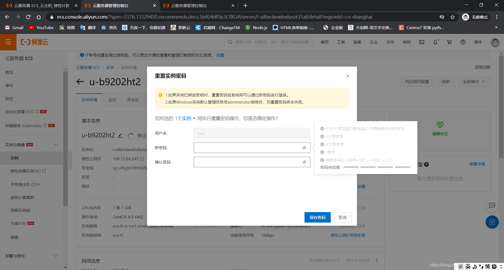Click the documentation search box
Viewport: 504px width, 270px height.
point(268,42)
